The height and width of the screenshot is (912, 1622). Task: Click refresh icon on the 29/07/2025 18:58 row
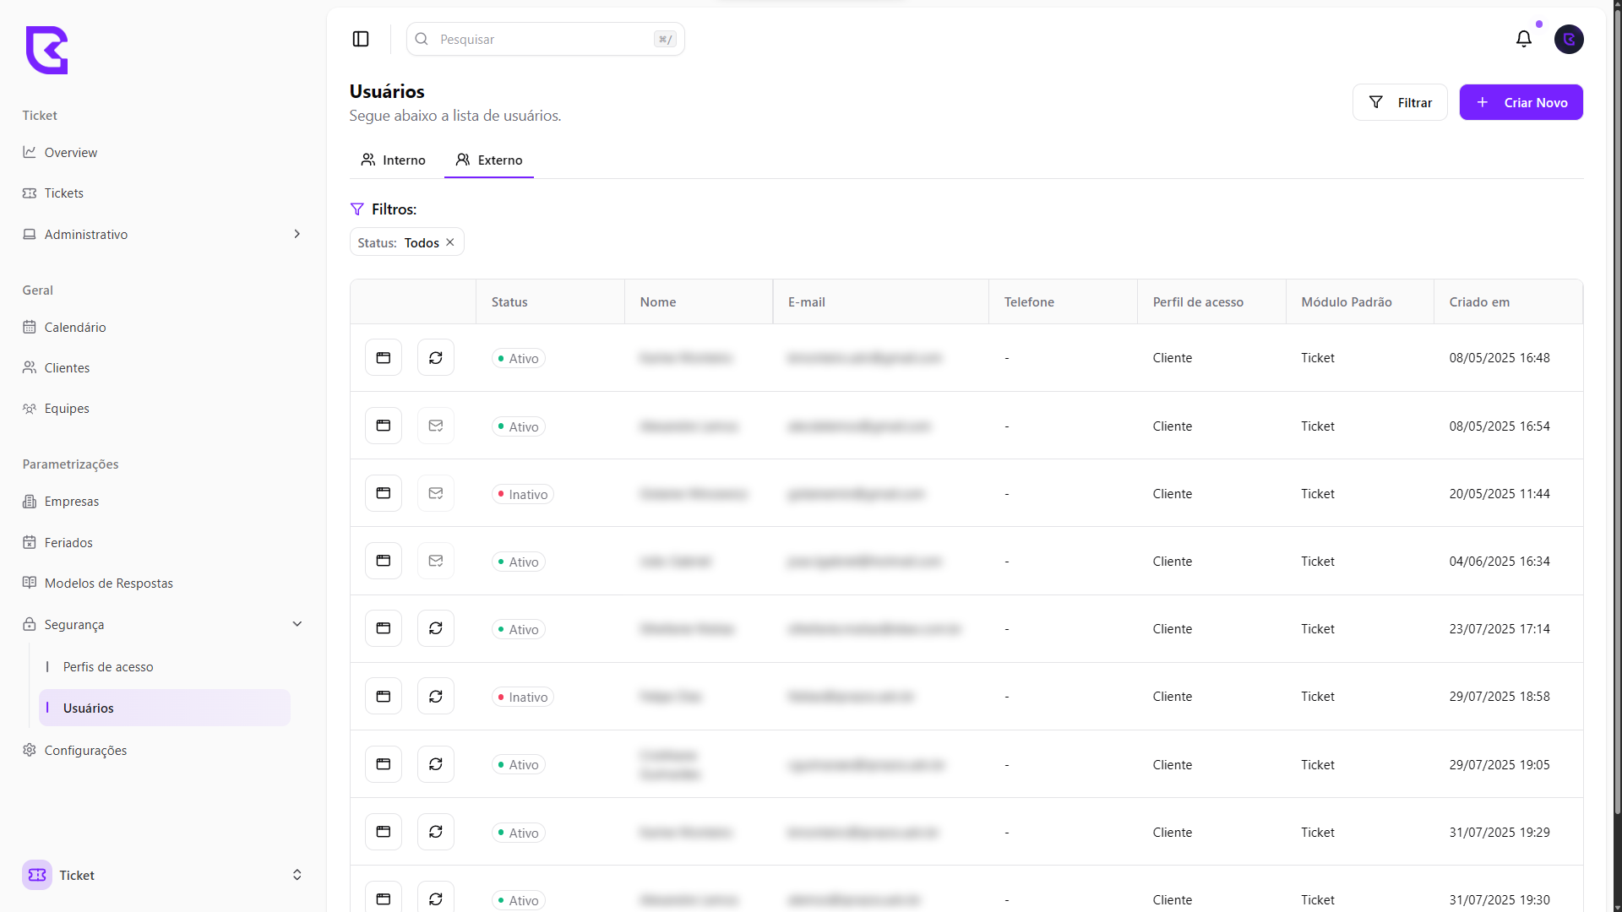(435, 697)
